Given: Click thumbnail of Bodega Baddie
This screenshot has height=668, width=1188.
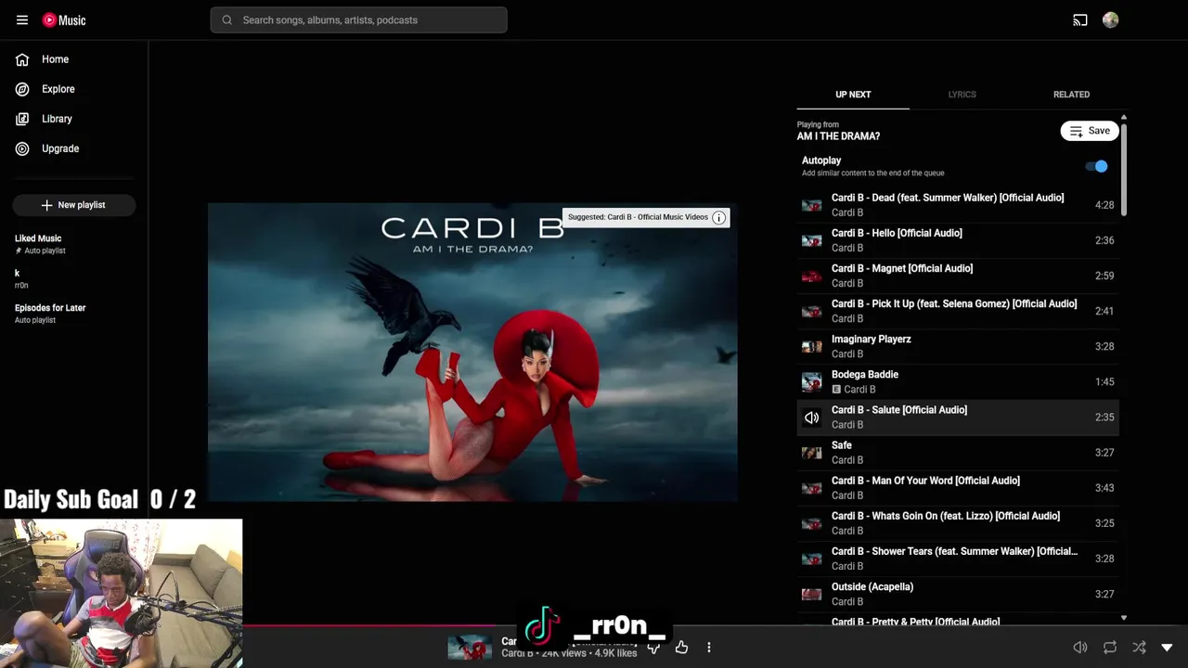Looking at the screenshot, I should coord(811,381).
